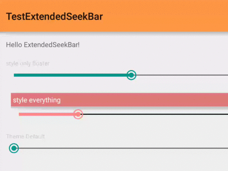Click the 'style everything' floater label
The image size is (228, 171).
37,100
